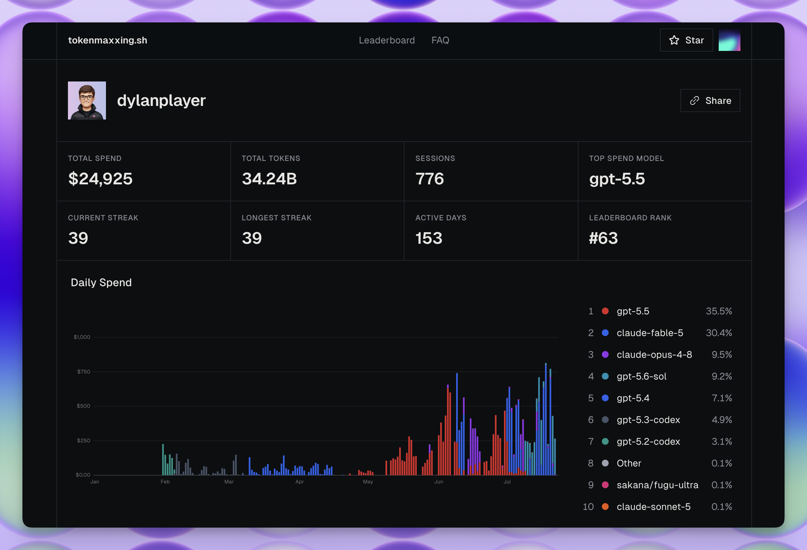Star the project with the Star button
The height and width of the screenshot is (550, 807).
[686, 40]
